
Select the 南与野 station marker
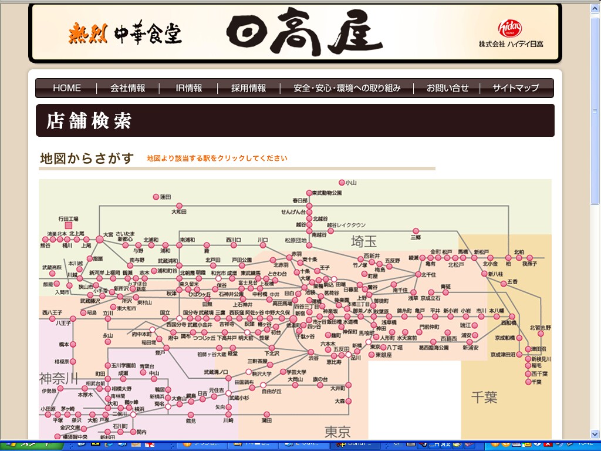click(x=131, y=265)
